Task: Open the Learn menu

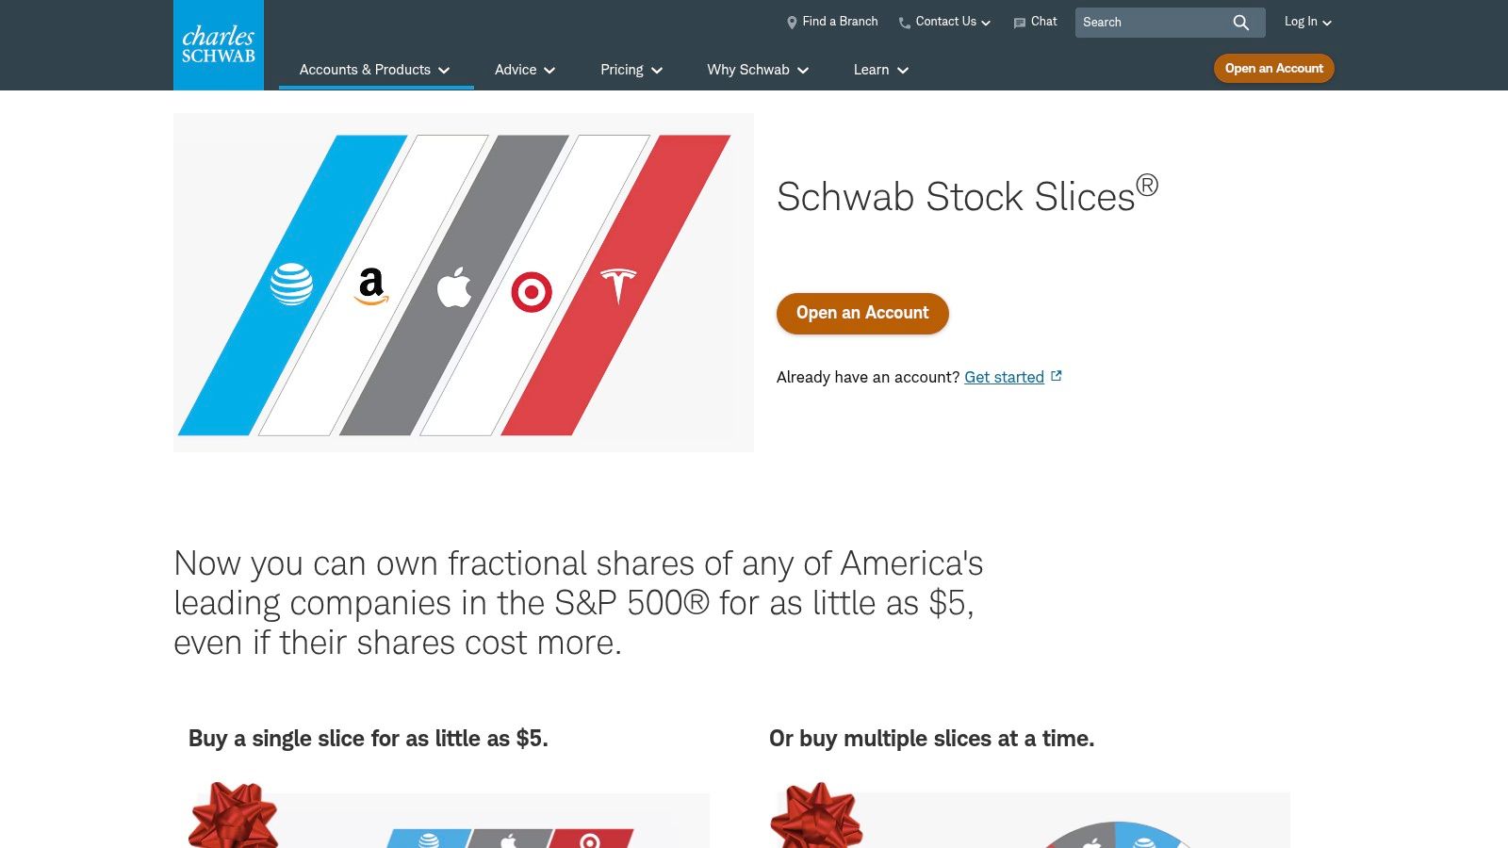Action: tap(879, 69)
